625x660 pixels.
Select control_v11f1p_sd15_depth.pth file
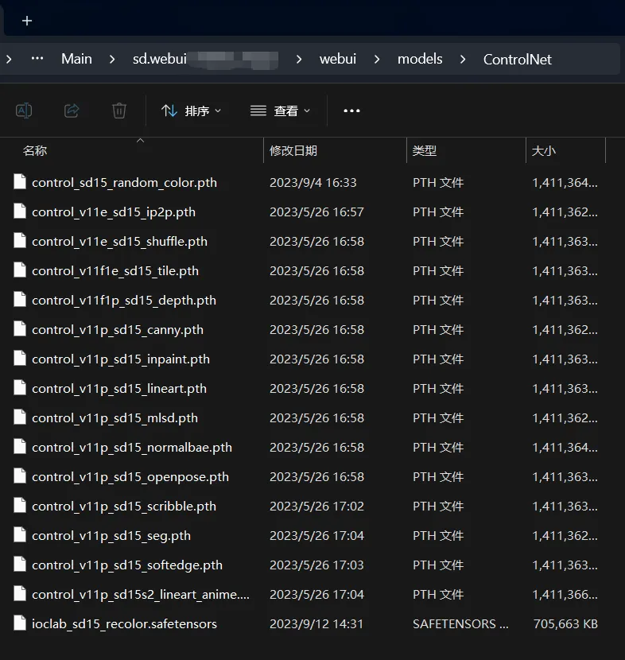pyautogui.click(x=124, y=300)
